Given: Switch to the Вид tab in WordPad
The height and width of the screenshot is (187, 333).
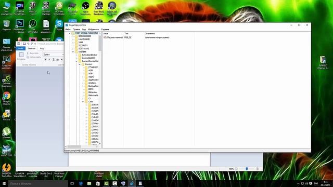Looking at the screenshot, I should pyautogui.click(x=42, y=48).
